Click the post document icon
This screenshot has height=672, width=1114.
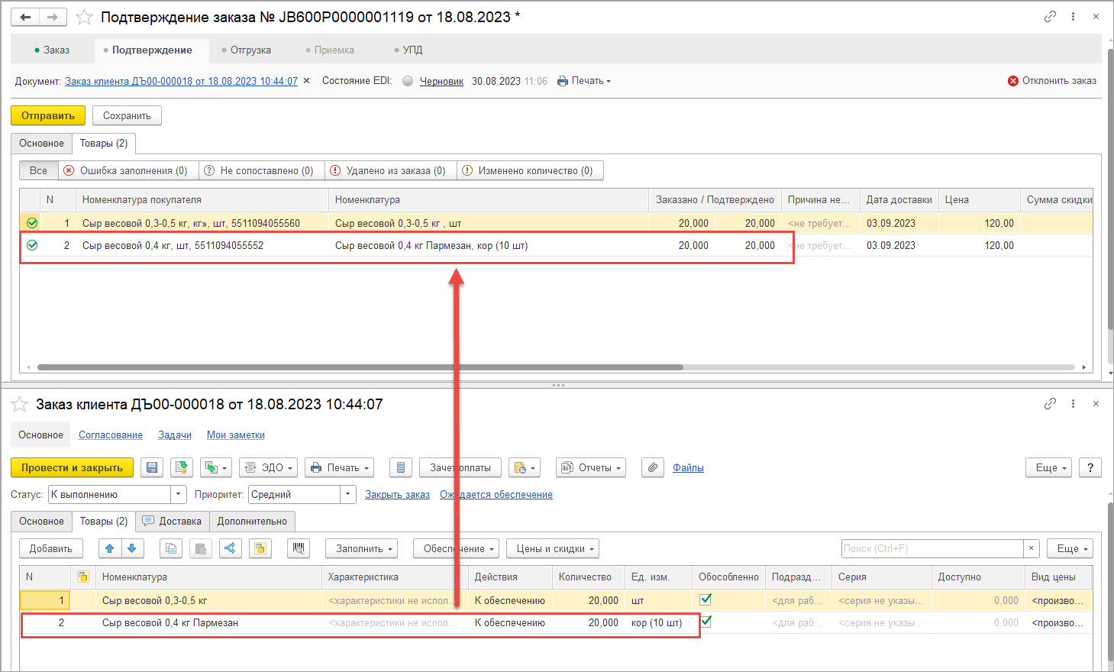pos(182,467)
